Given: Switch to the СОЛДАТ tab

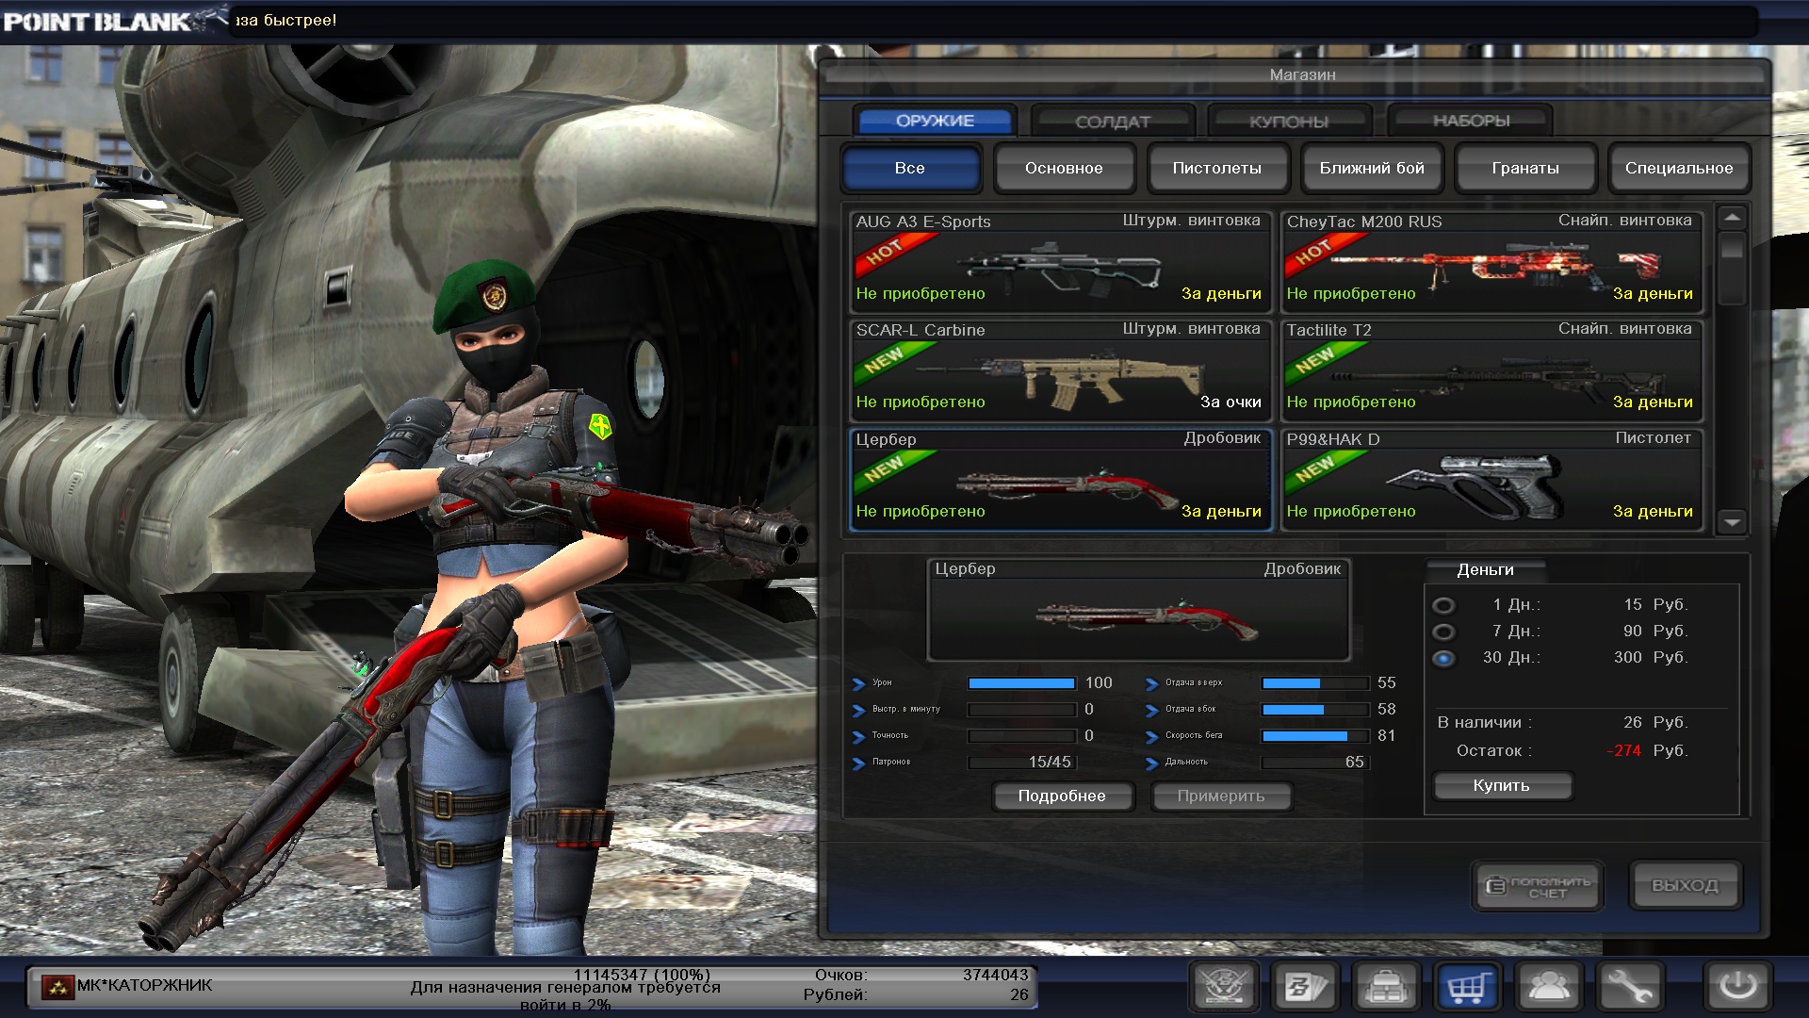Looking at the screenshot, I should click(x=1113, y=121).
